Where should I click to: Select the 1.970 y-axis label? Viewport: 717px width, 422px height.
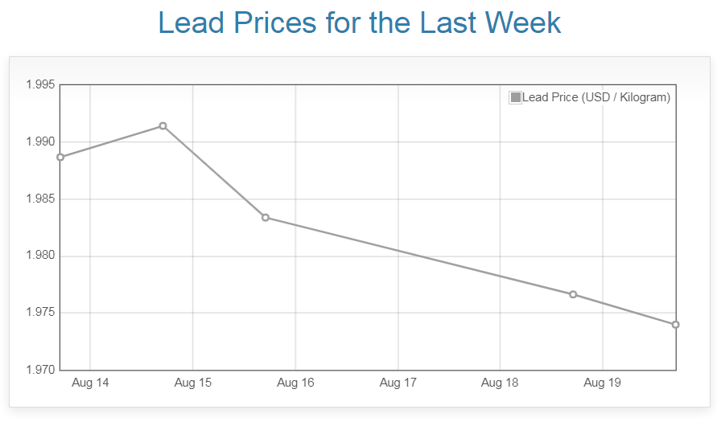tap(39, 371)
